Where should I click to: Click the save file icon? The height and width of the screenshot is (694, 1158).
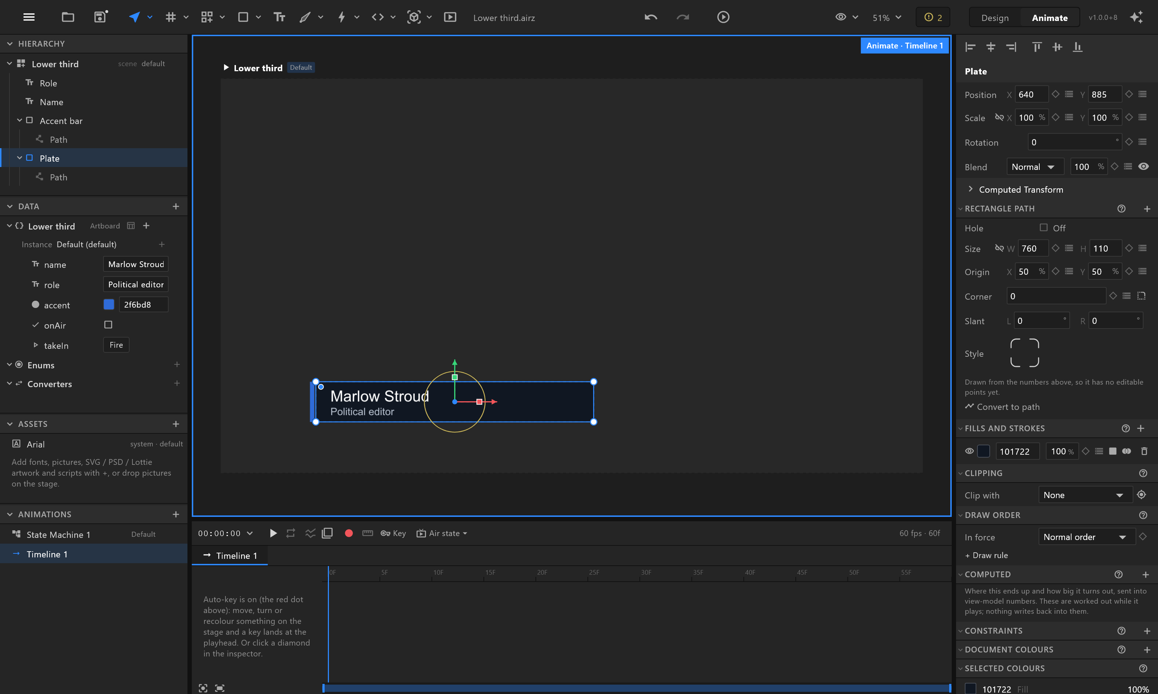pos(100,17)
